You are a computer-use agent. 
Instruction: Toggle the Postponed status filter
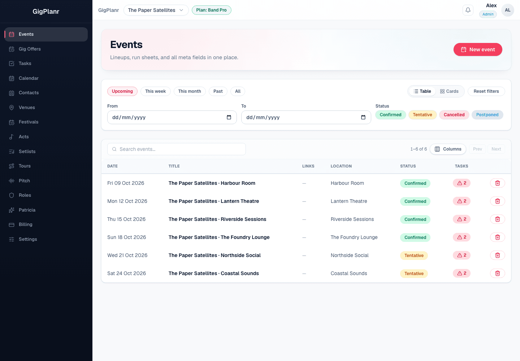pos(487,115)
